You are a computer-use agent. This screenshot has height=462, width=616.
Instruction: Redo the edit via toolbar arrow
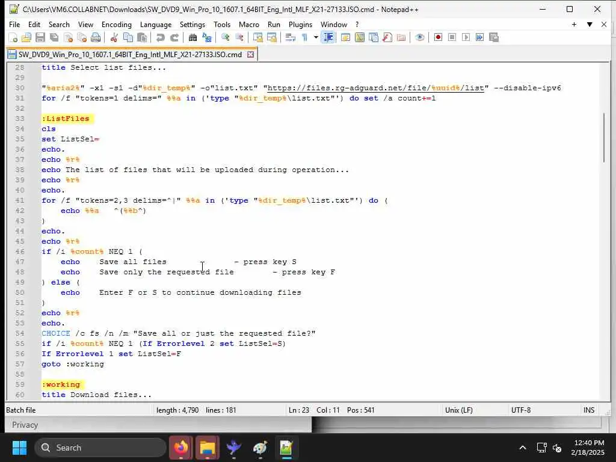pos(174,38)
